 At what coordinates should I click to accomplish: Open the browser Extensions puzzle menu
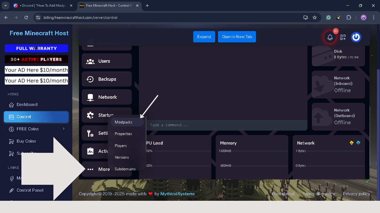pyautogui.click(x=349, y=17)
